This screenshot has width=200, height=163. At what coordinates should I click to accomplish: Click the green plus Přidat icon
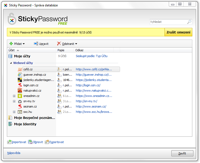coord(11,44)
